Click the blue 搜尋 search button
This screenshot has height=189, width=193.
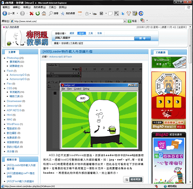(143, 38)
